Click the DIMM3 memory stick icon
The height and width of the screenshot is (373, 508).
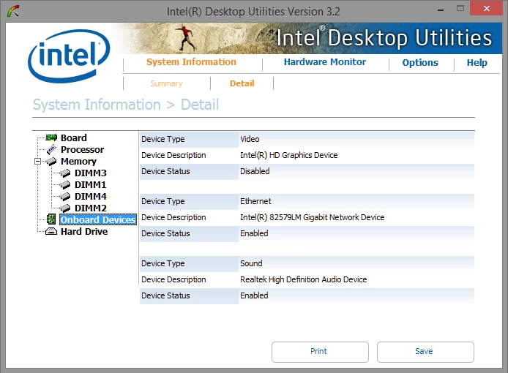[x=65, y=173]
